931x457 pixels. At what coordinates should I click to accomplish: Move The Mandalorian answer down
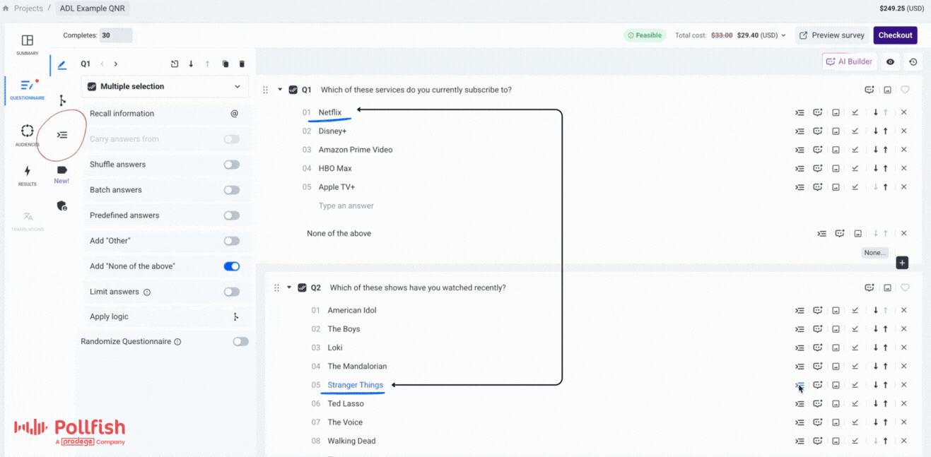pos(876,367)
